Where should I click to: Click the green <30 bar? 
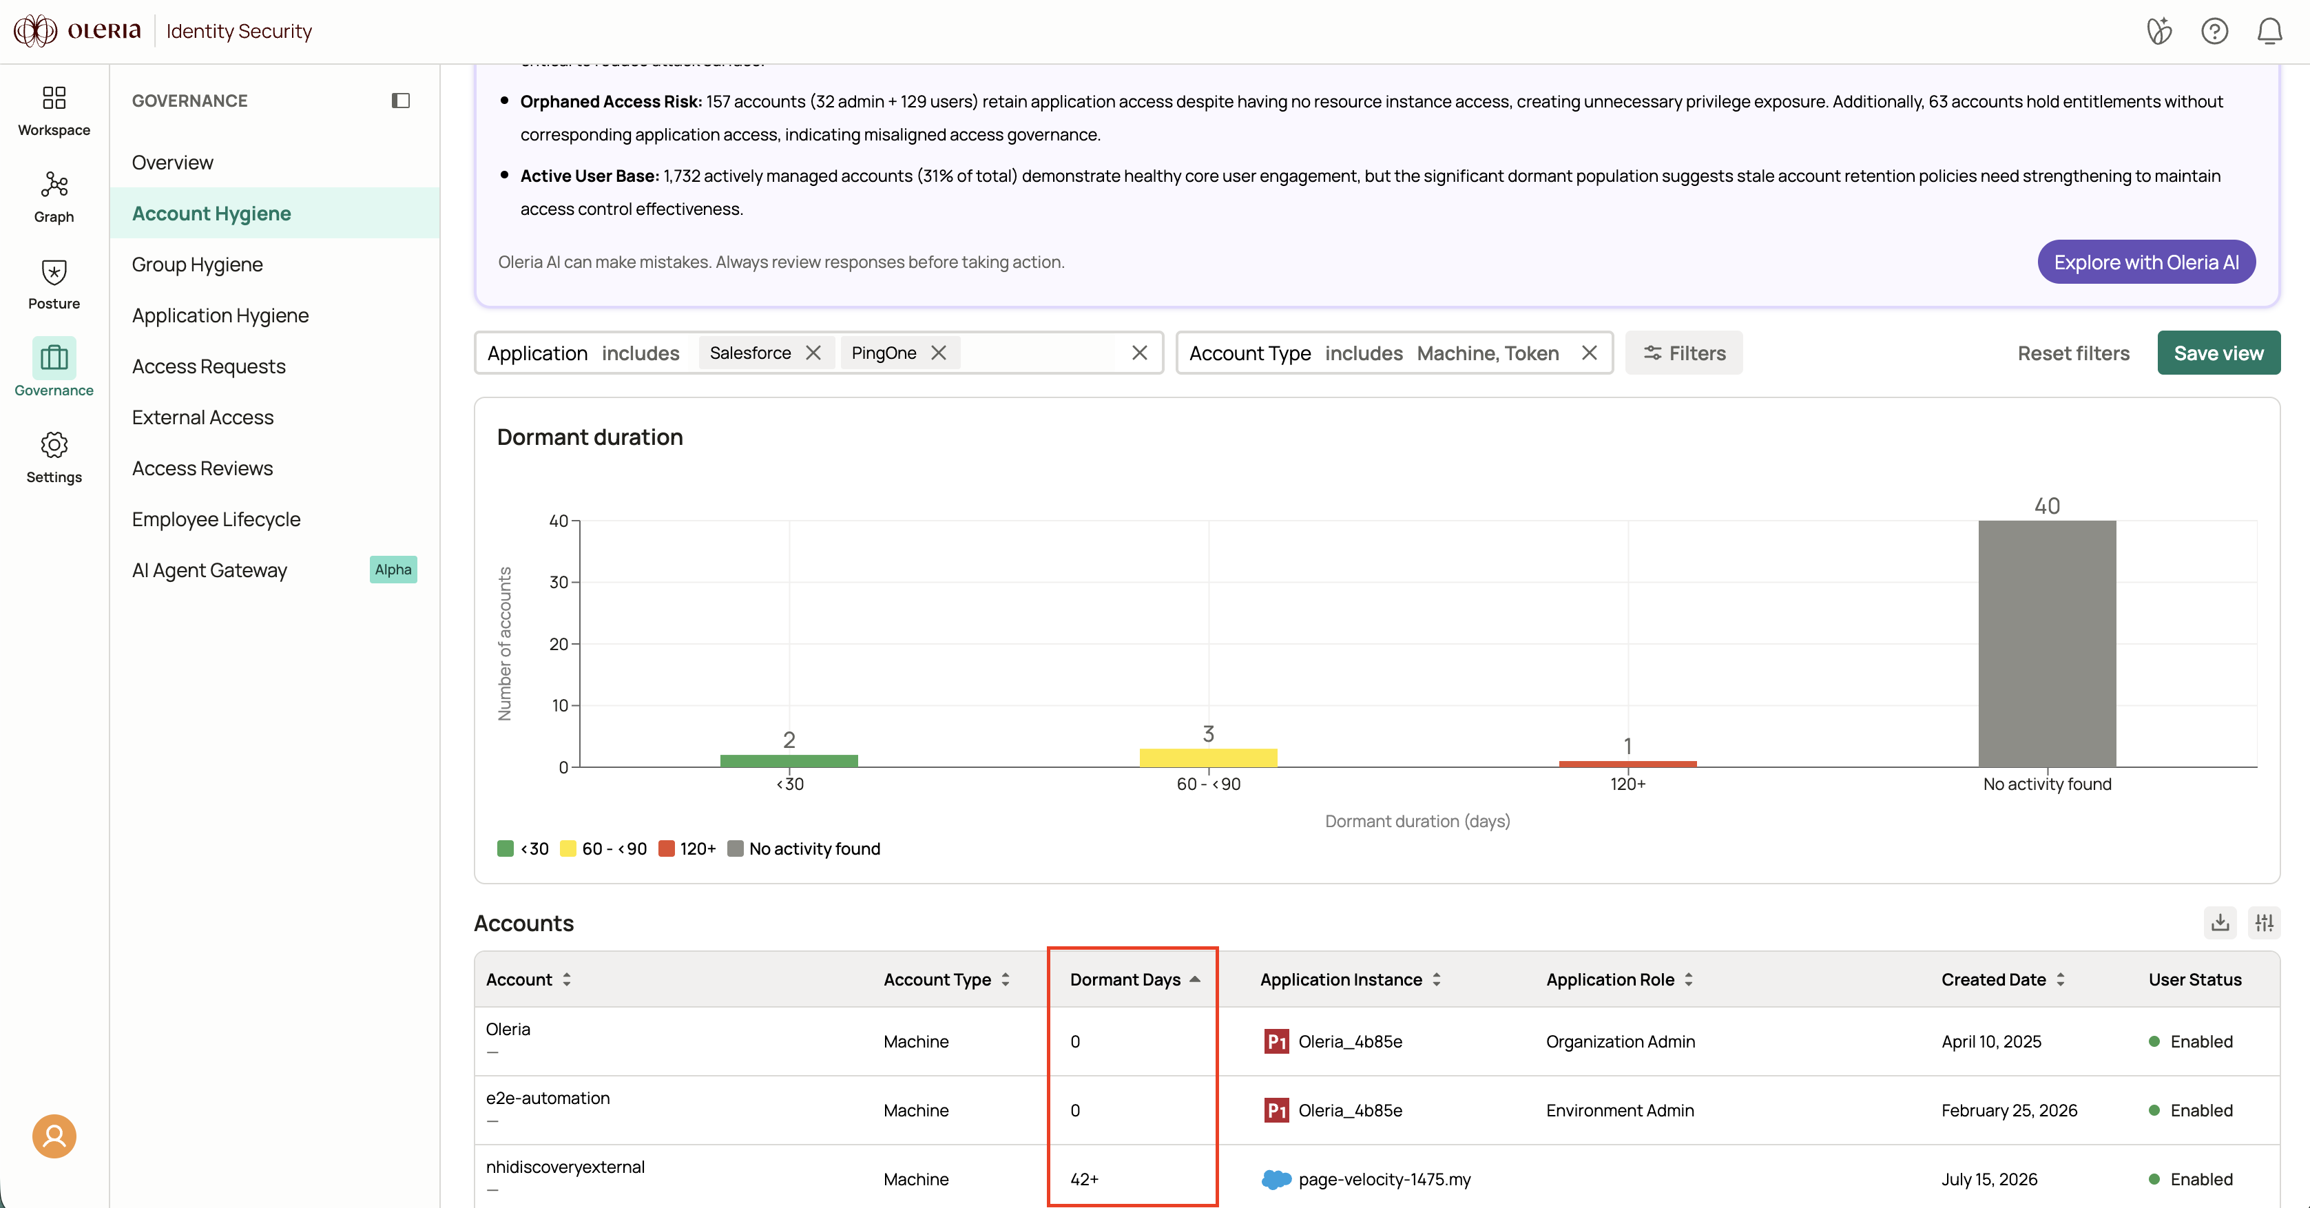[x=788, y=760]
